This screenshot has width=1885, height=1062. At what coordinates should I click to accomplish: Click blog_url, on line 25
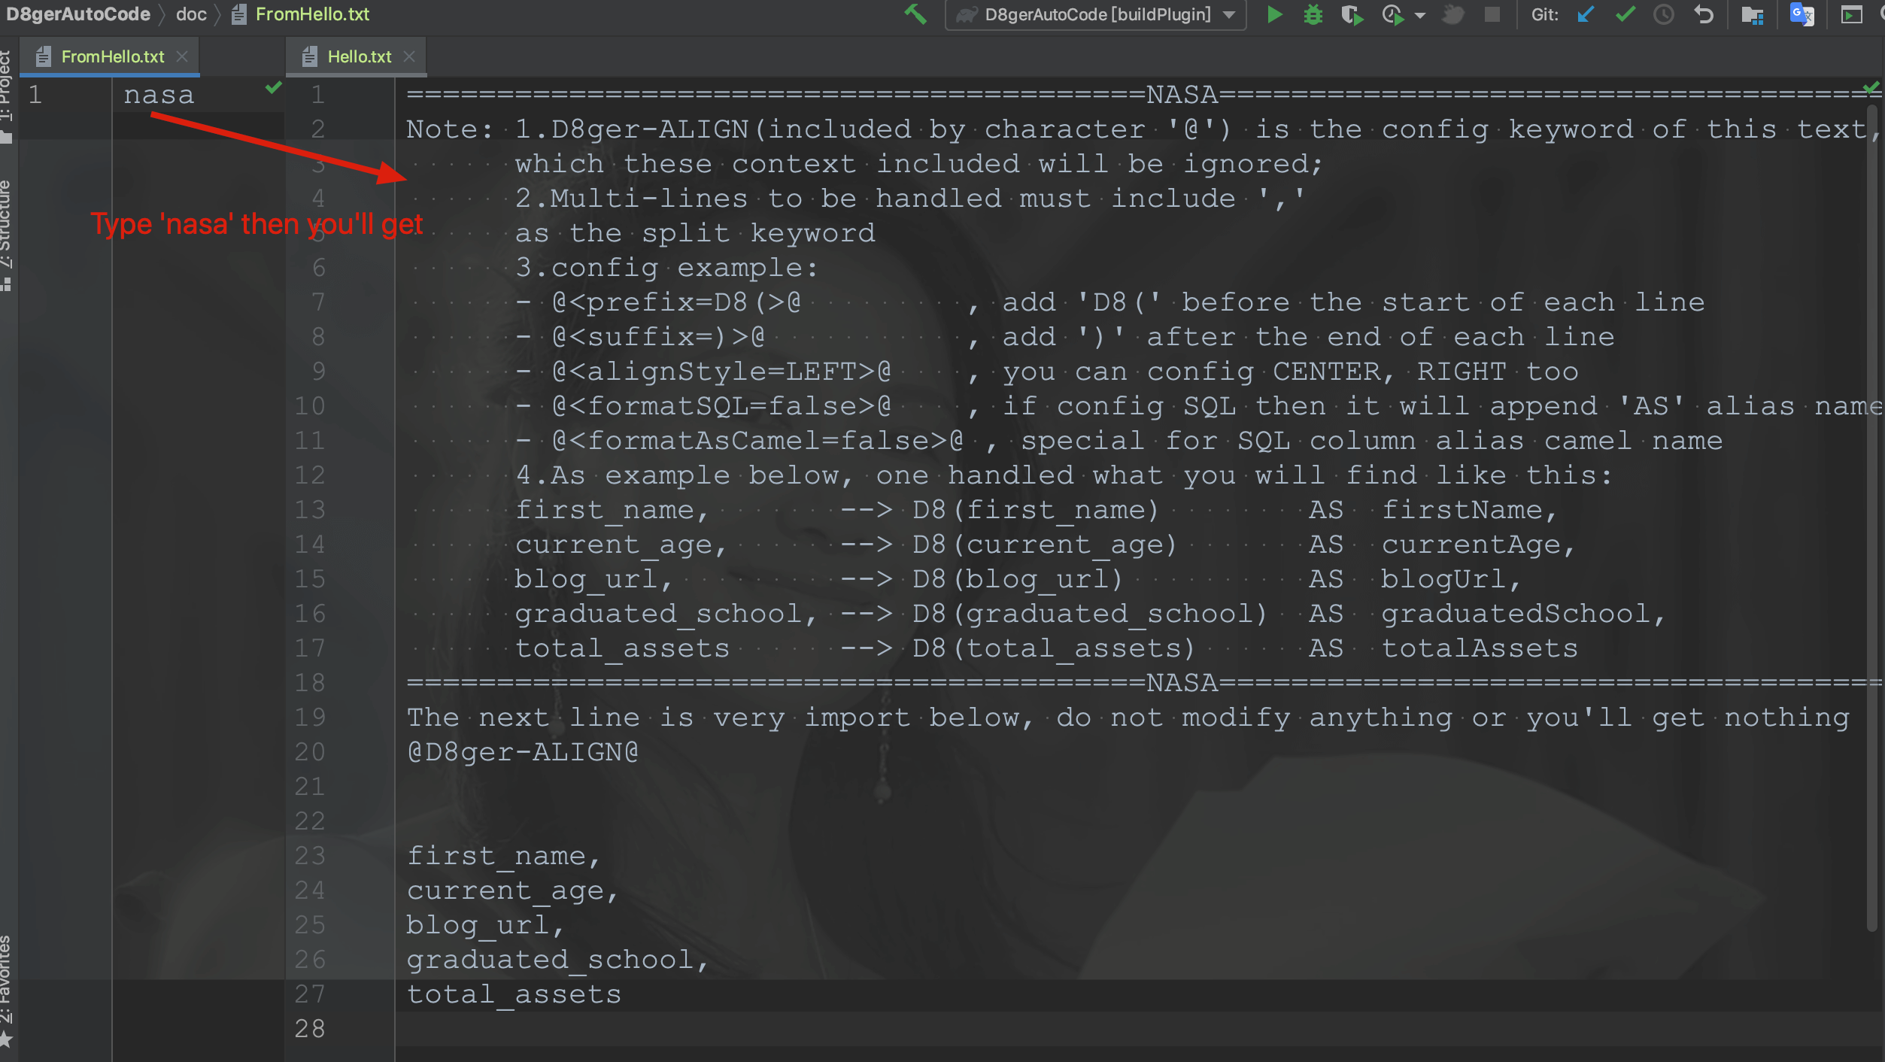485,925
